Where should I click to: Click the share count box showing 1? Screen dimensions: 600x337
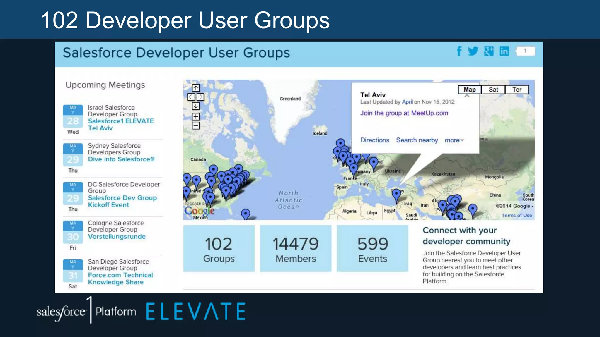[x=525, y=51]
